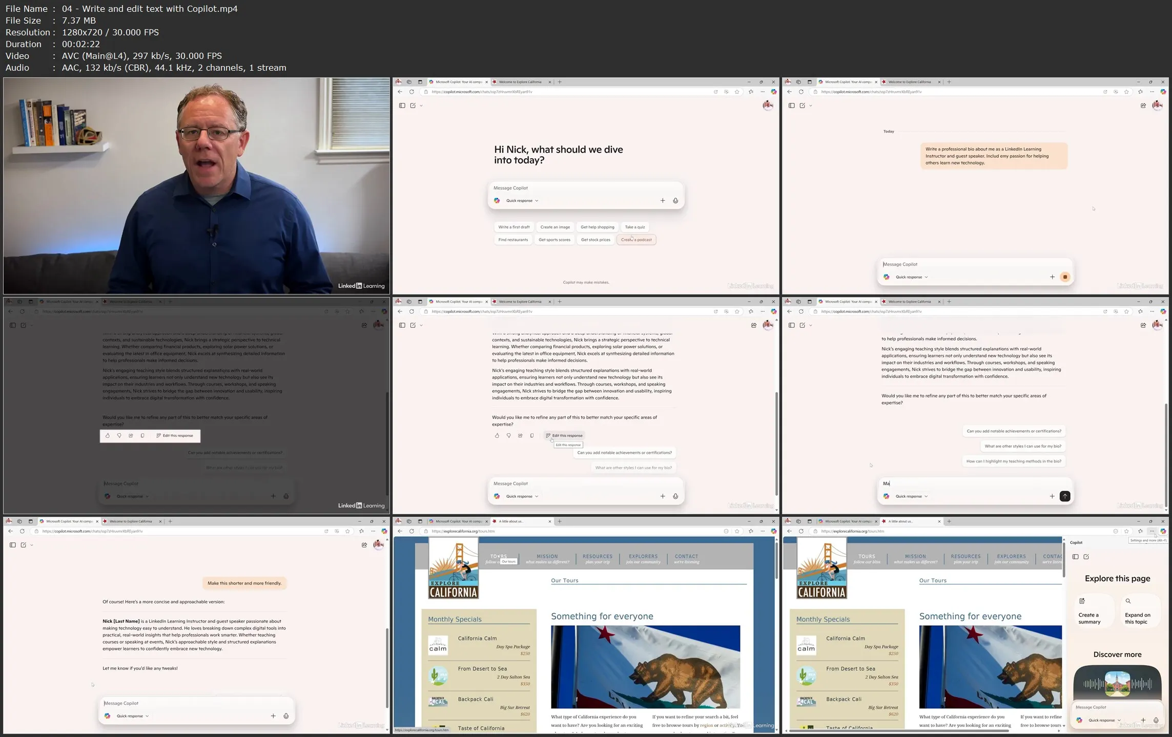Click 'Can you add notable achievements' above teaching-methods suggestion
The width and height of the screenshot is (1172, 737).
point(1014,431)
